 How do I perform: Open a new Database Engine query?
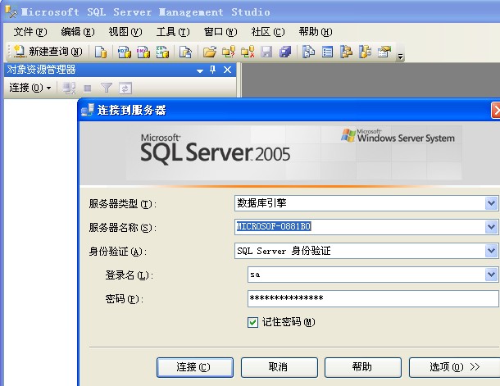pyautogui.click(x=101, y=52)
